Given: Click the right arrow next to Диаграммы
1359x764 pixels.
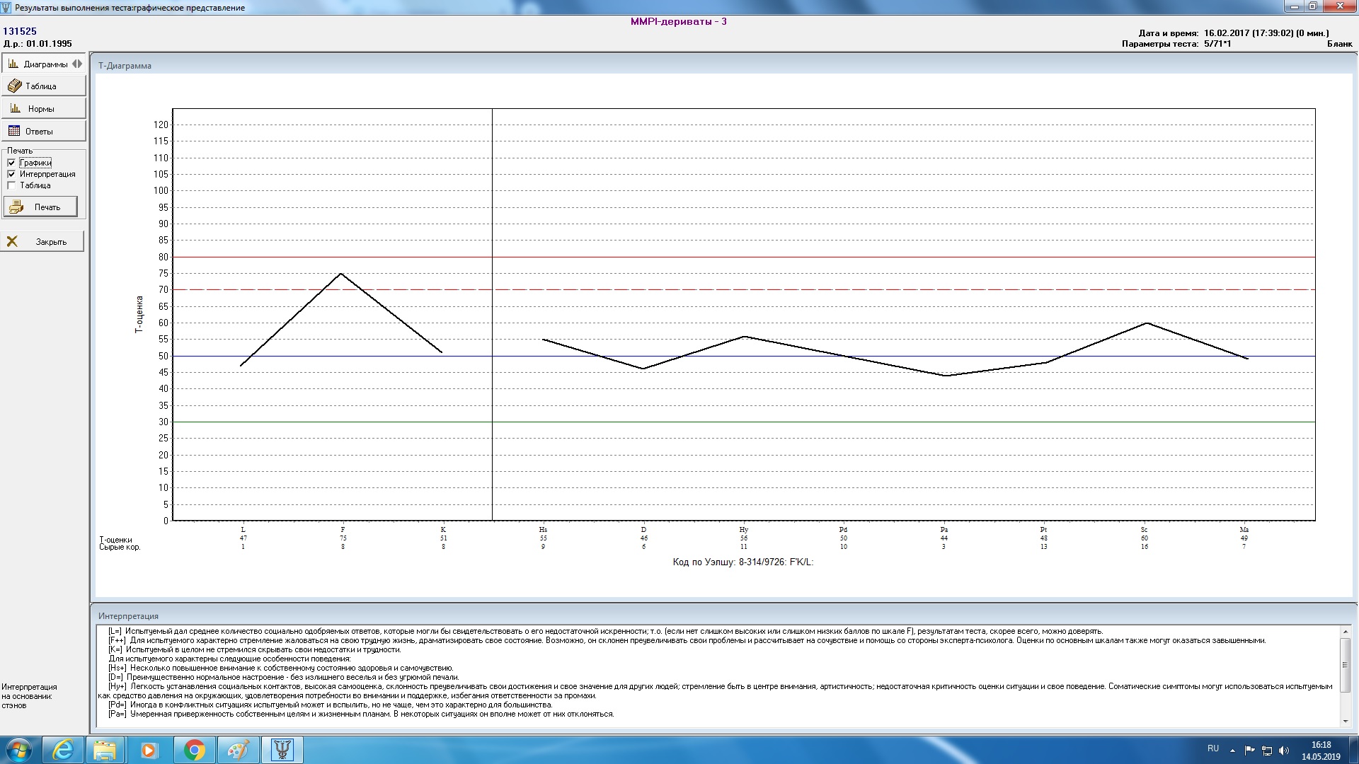Looking at the screenshot, I should (x=81, y=64).
